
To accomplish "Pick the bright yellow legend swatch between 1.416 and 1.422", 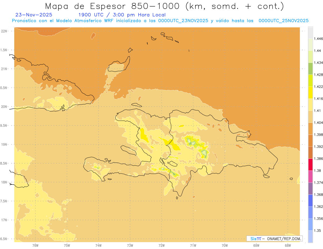I will click(310, 92).
